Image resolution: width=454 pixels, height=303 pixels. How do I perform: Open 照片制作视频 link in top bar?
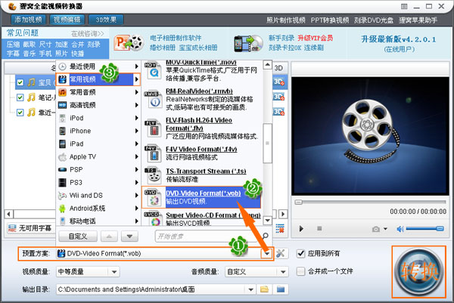pos(286,20)
